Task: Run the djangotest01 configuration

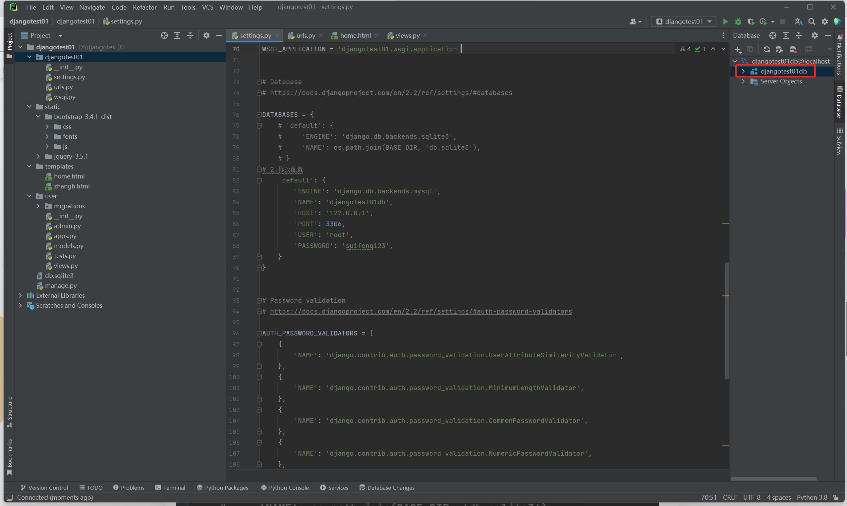Action: 726,22
